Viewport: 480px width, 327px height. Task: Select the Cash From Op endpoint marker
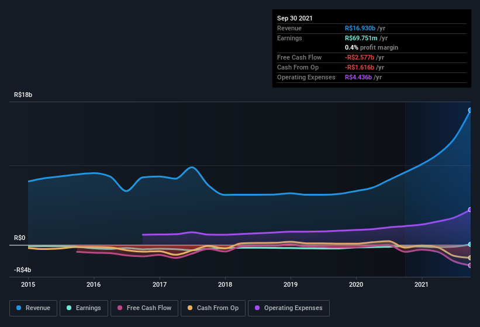click(470, 258)
